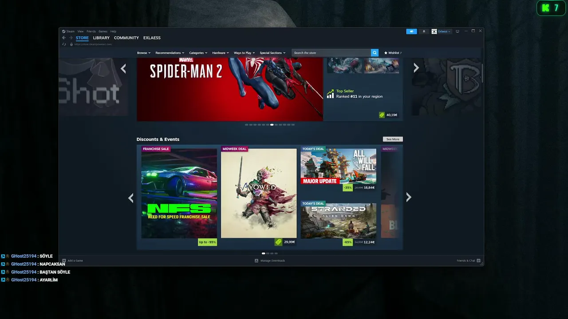Open the EXLAESS profile tab
This screenshot has width=568, height=319.
[152, 38]
